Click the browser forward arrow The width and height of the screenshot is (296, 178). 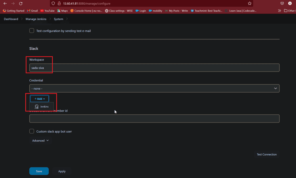[x=13, y=3]
